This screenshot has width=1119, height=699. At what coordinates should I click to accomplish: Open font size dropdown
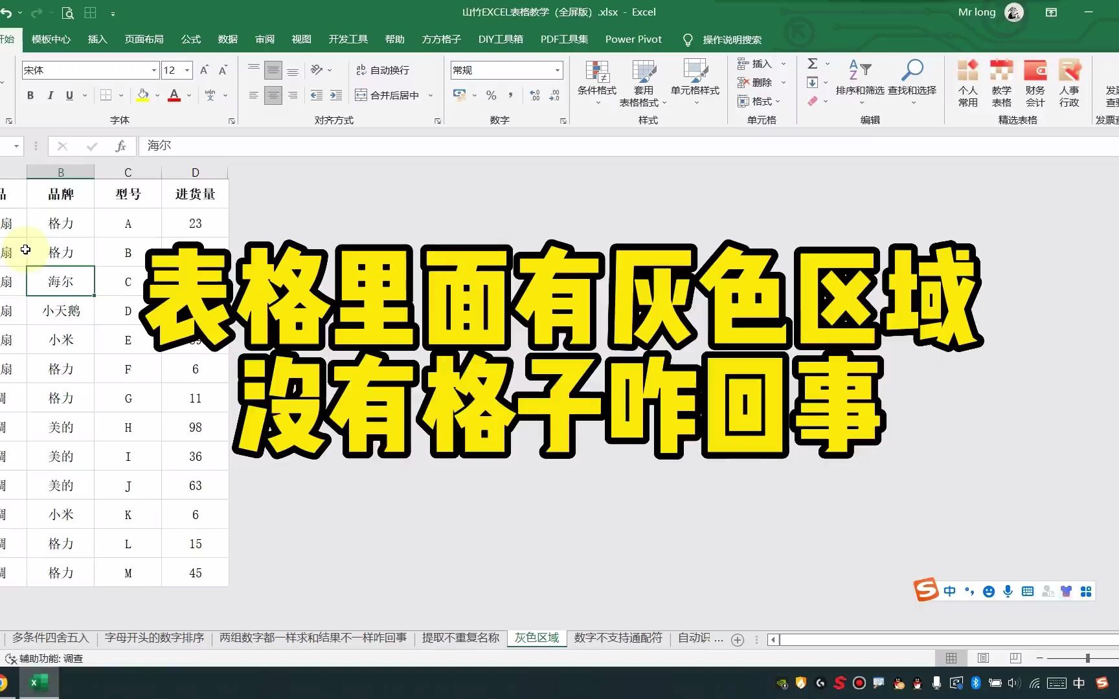187,70
